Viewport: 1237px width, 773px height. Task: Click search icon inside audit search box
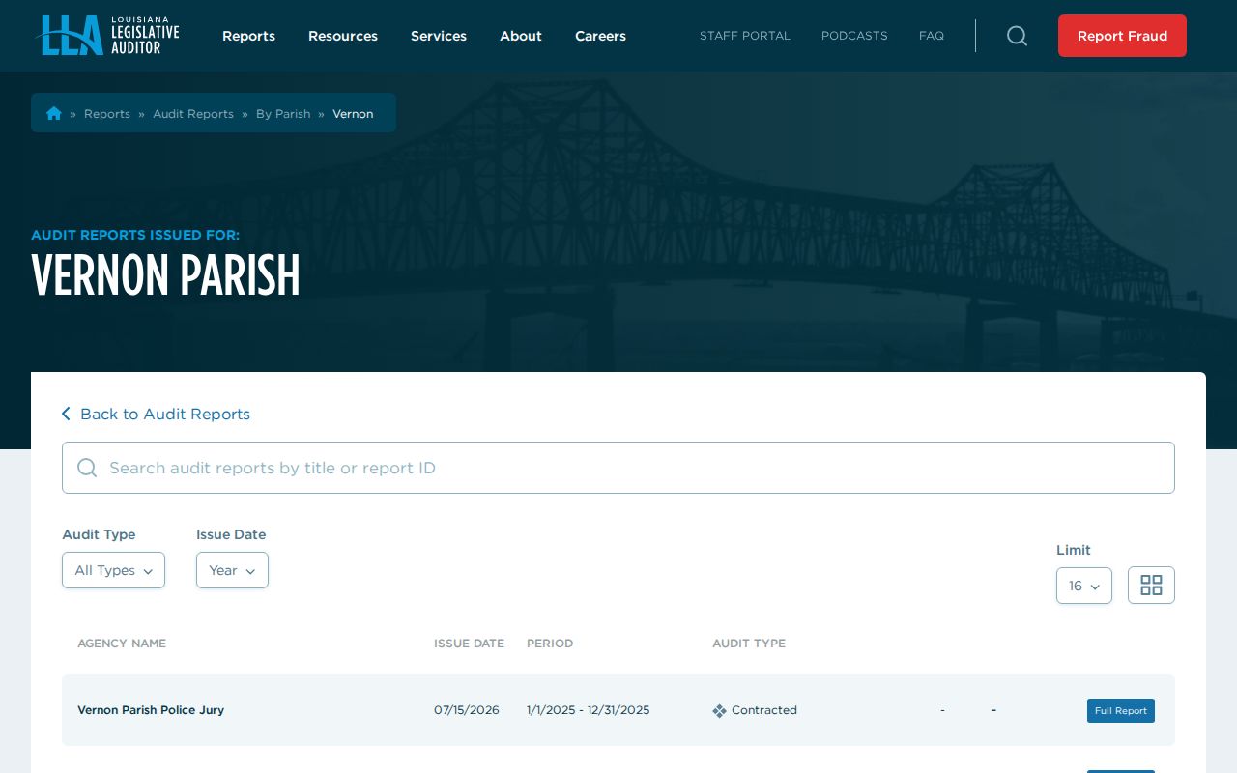pos(87,468)
